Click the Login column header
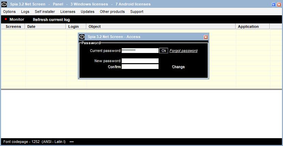Viewport: 283px width, 146px height. pos(76,26)
